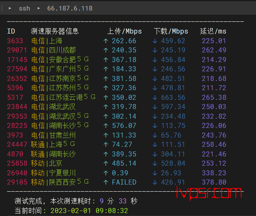Click the ID column header
This screenshot has height=216, width=256.
(11, 31)
